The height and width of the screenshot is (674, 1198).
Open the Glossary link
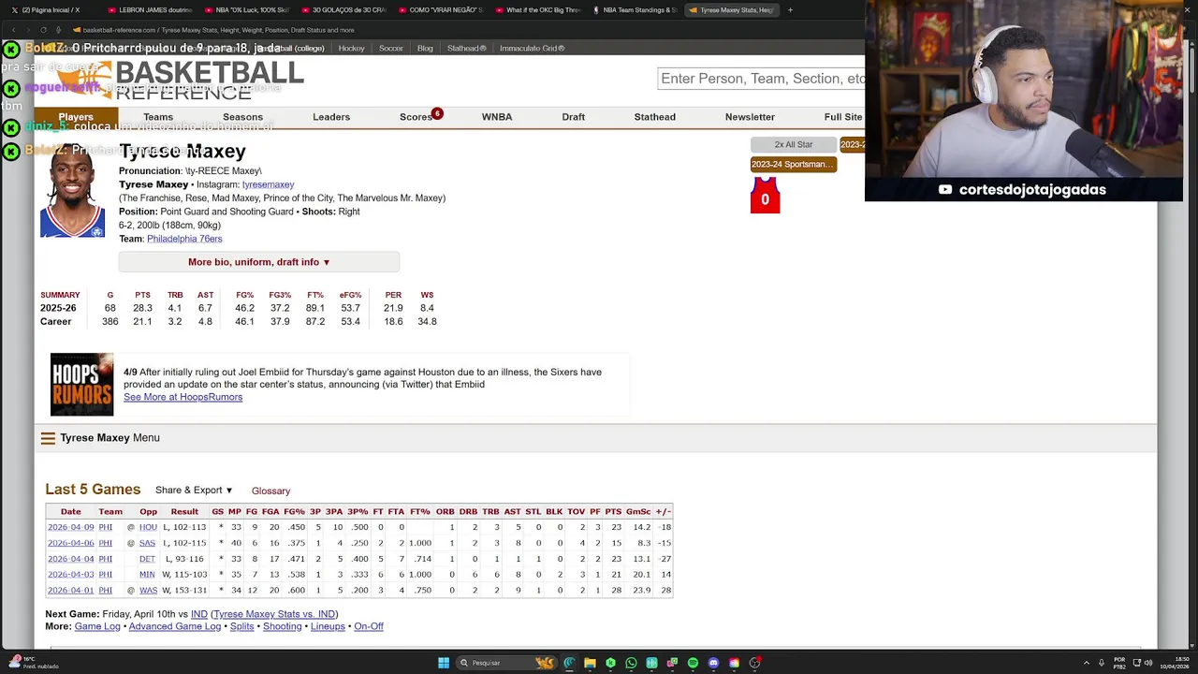(270, 491)
